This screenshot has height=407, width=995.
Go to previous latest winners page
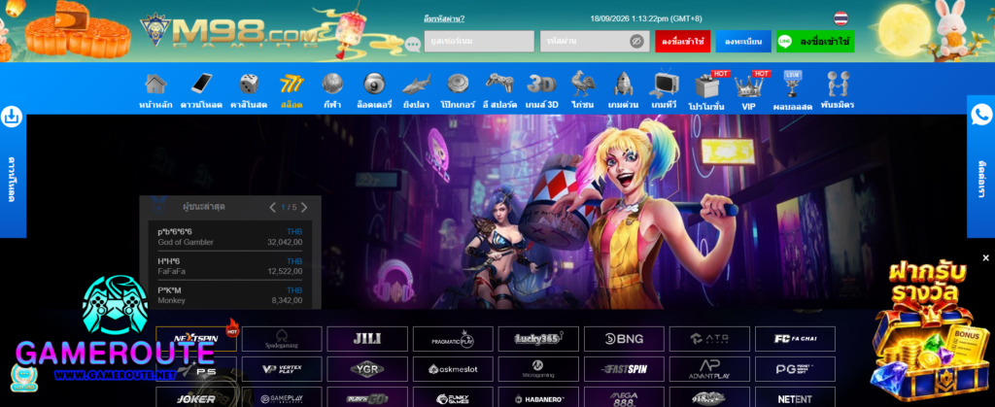tap(273, 207)
